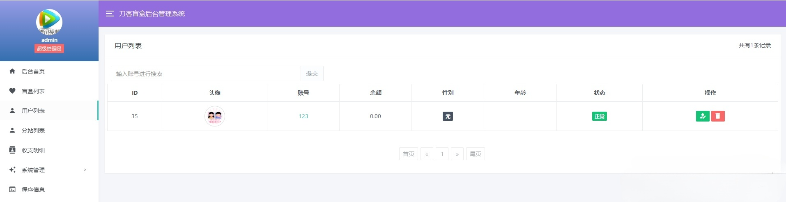Image resolution: width=786 pixels, height=202 pixels.
Task: Click the contact card icon beside 收支明细
Action: 12,150
